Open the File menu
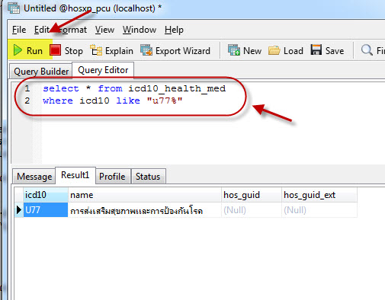 pyautogui.click(x=19, y=30)
